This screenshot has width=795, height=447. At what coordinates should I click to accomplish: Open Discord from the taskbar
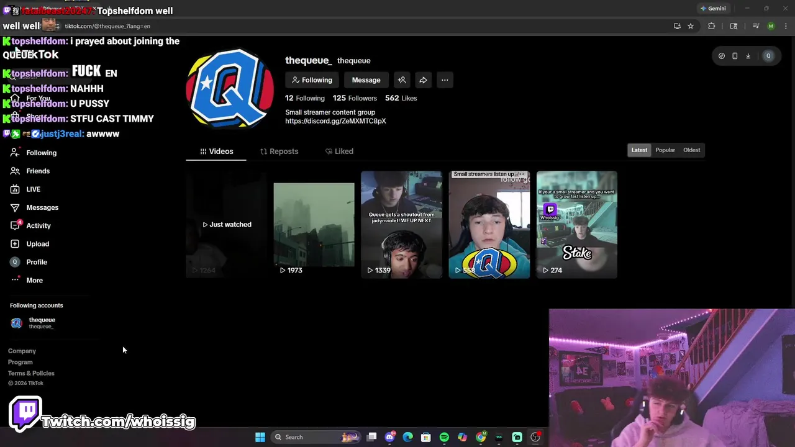pos(390,437)
